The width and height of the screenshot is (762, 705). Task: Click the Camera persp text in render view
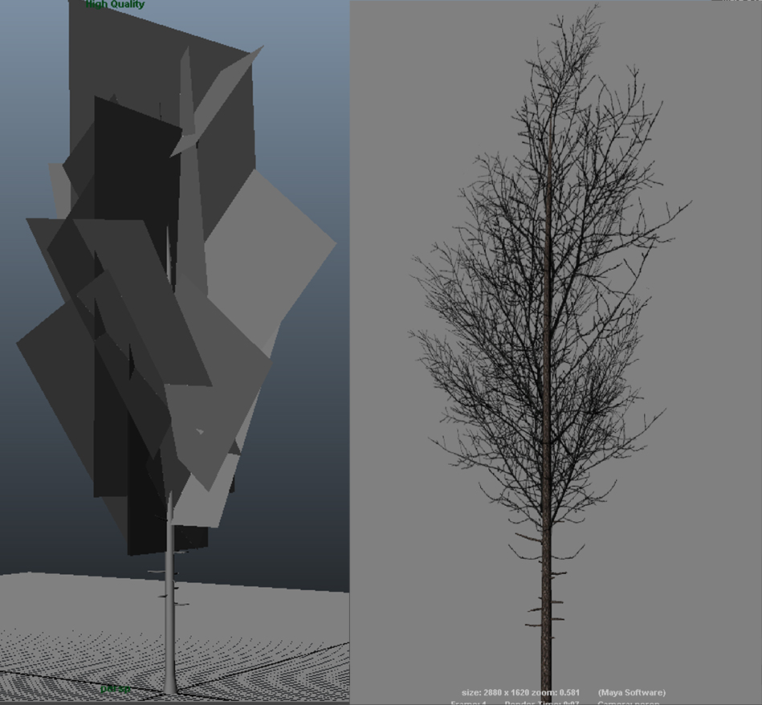click(628, 703)
